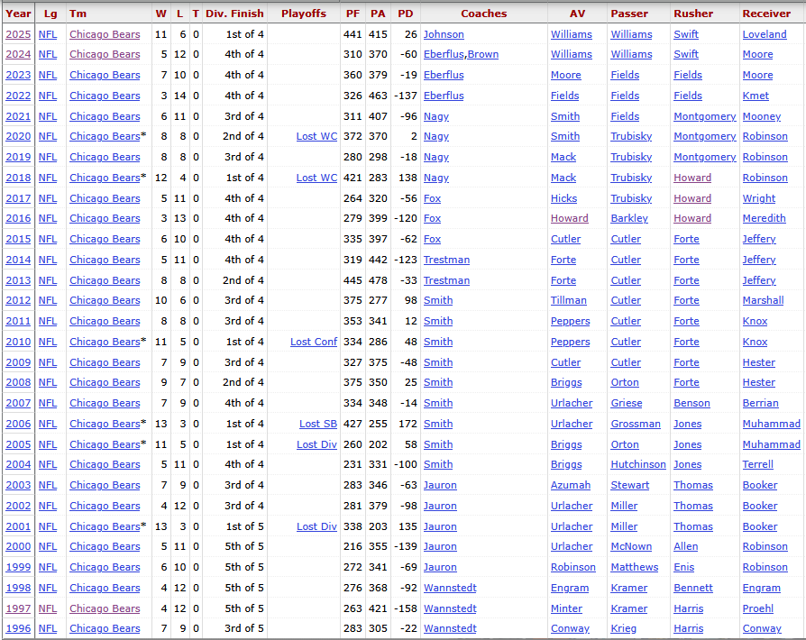Click Conway AV link in 1996 row
Image resolution: width=806 pixels, height=640 pixels.
coord(570,628)
